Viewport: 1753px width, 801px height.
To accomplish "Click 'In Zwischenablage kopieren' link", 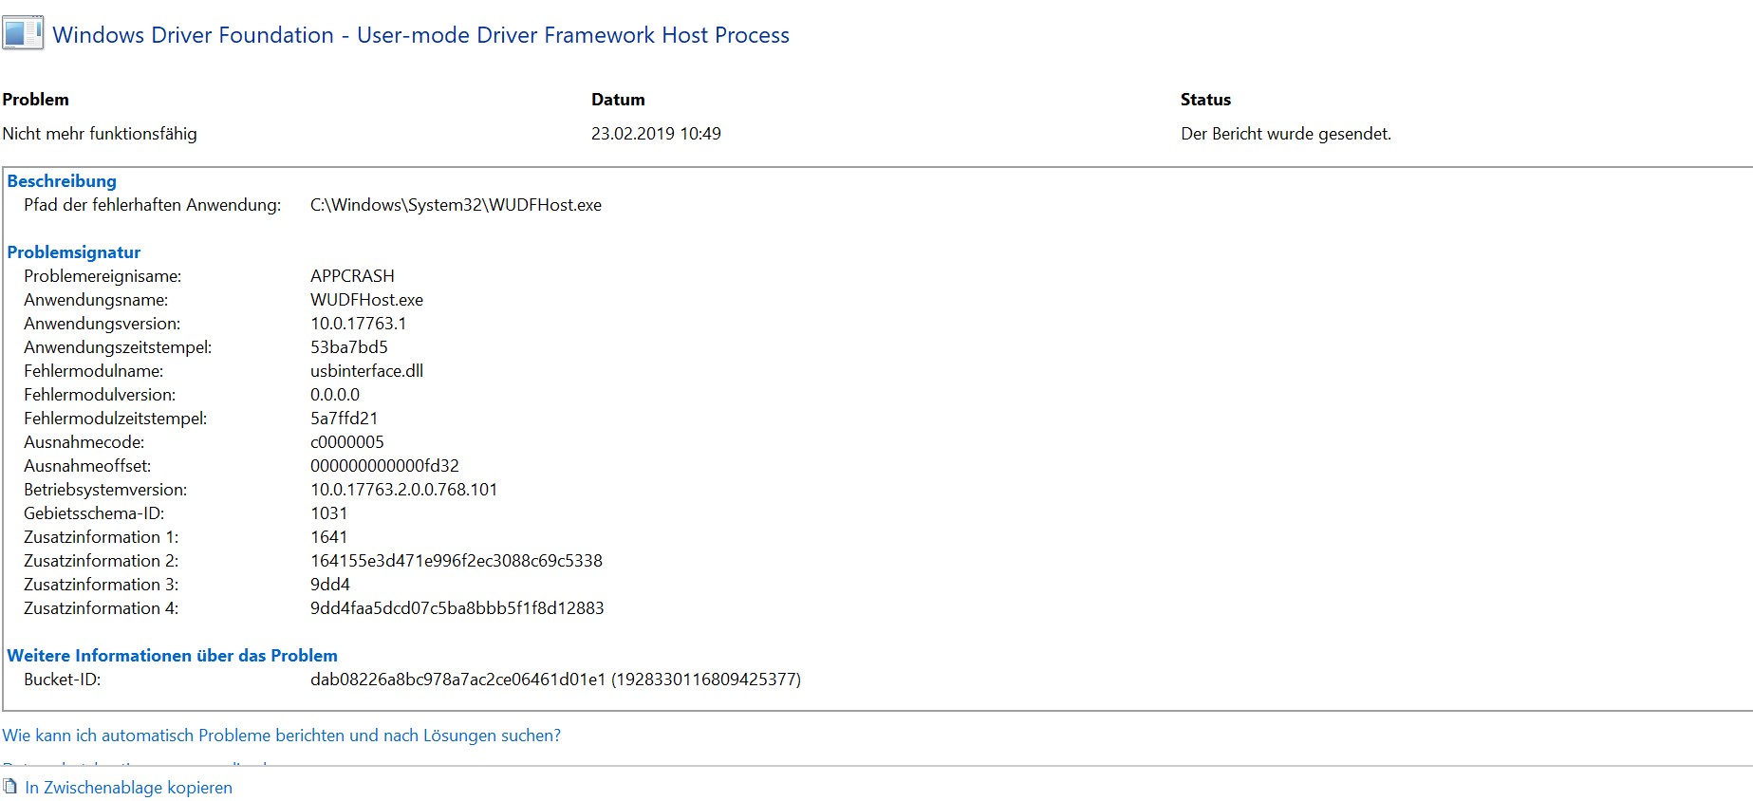I will pos(128,788).
